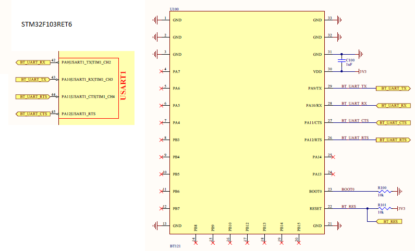Click the 10k value under R100
Screen dimensions: 415x251
(x=381, y=195)
